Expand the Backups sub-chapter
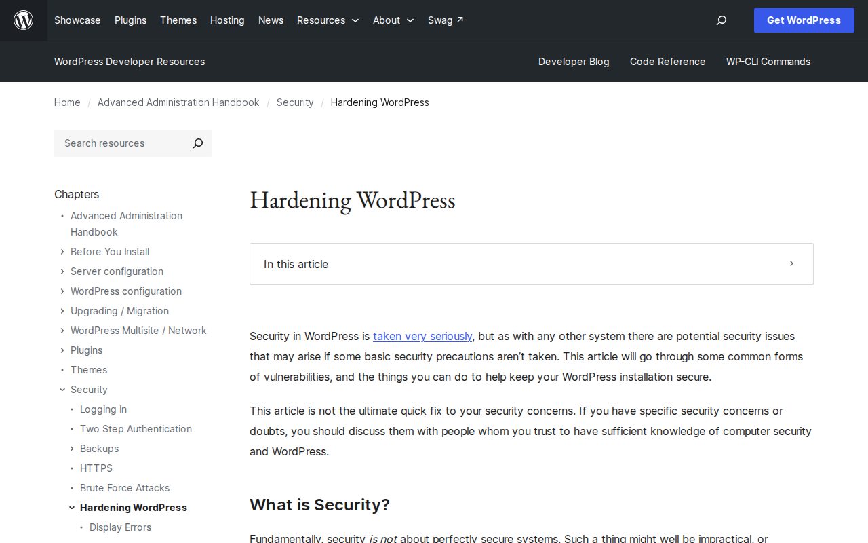This screenshot has height=543, width=868. click(72, 449)
